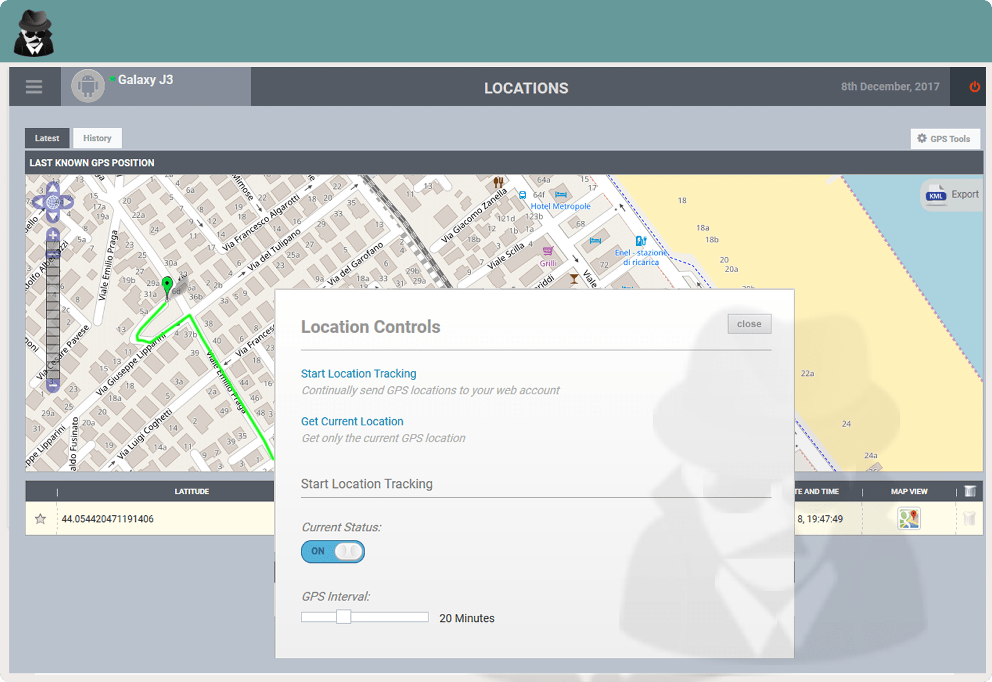Open the location in Google Maps view
Screen dimensions: 992x682
pyautogui.click(x=908, y=519)
